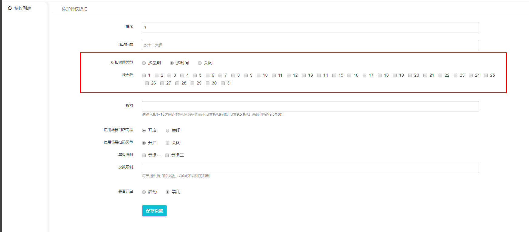Viewport: 529px width, 232px height.
Task: Select 按时间 radio option
Action: click(x=172, y=63)
